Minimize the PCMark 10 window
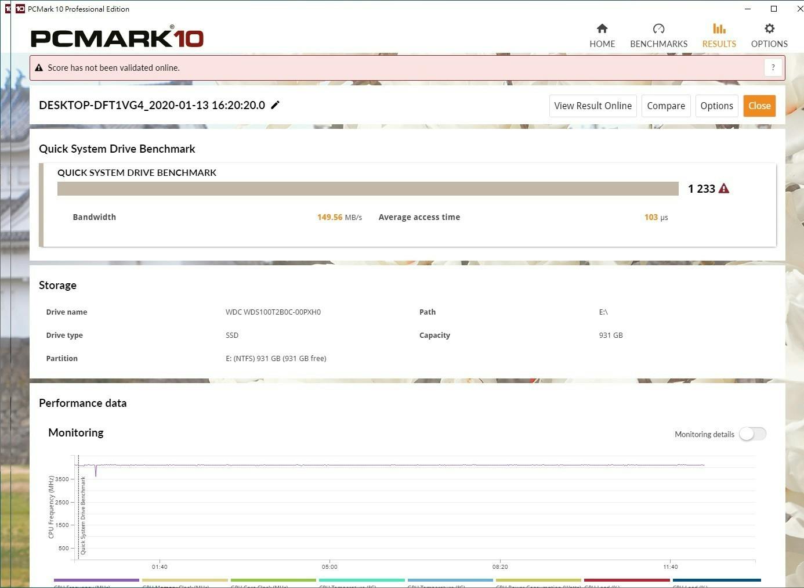This screenshot has height=588, width=804. click(747, 9)
